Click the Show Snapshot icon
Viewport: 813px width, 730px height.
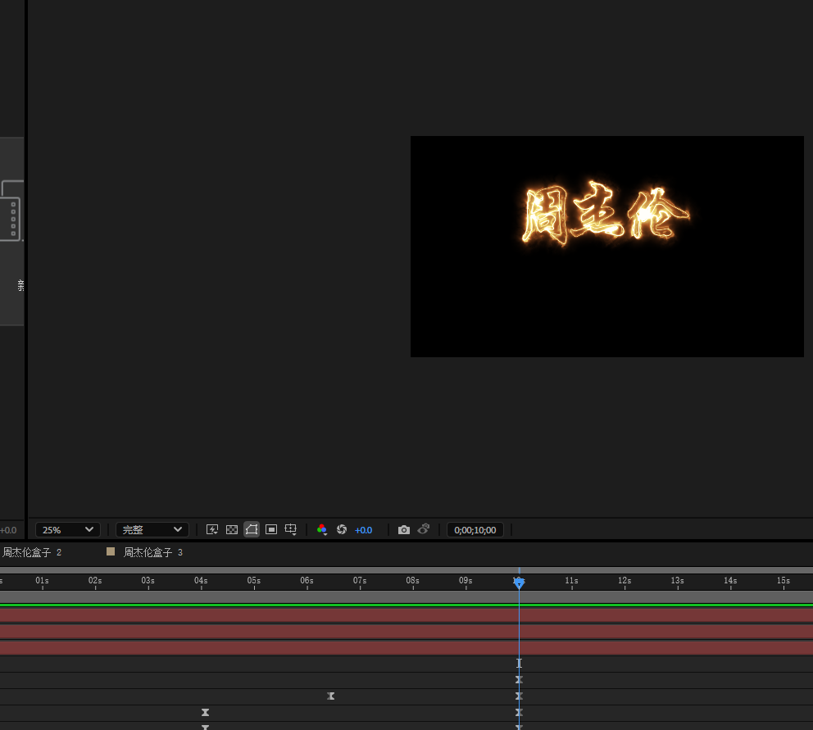[424, 530]
